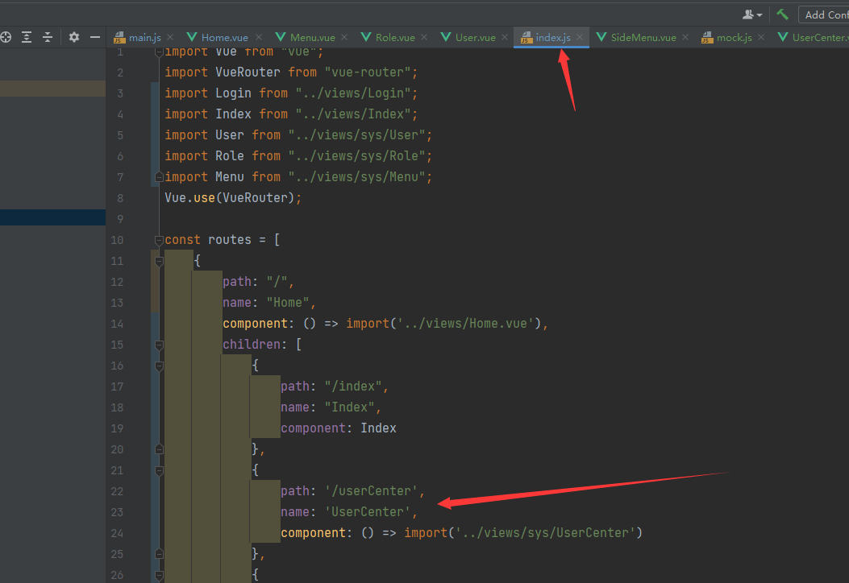This screenshot has height=583, width=849.
Task: Click the Add Configuration button
Action: [824, 14]
